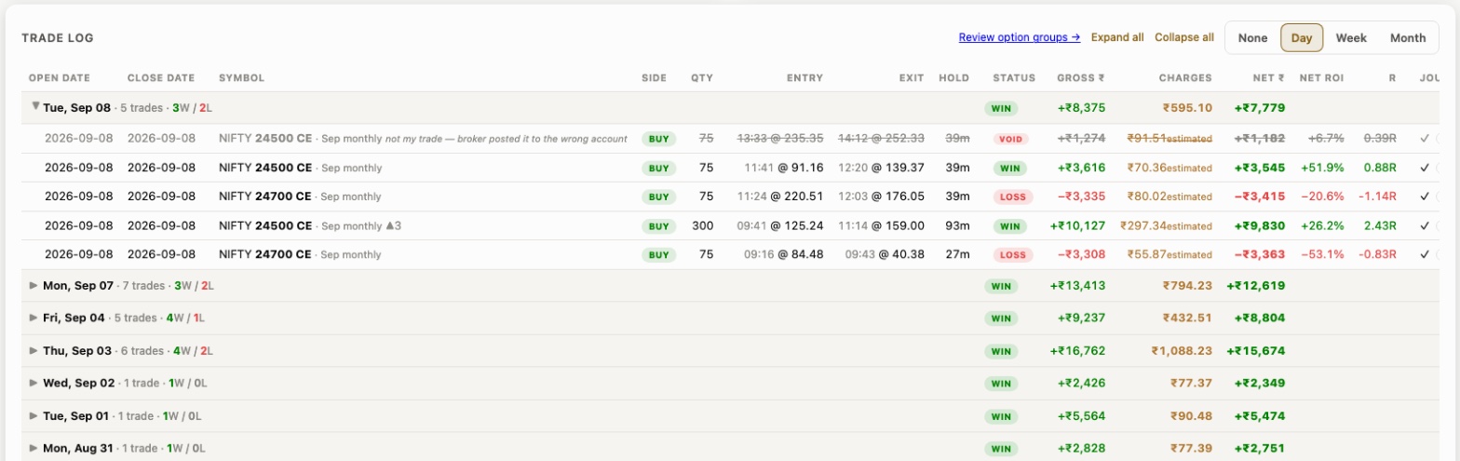This screenshot has height=461, width=1460.
Task: Click the WIN badge on the Thu, Sep 03 group
Action: (x=1002, y=351)
